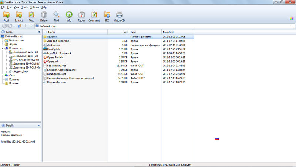
Task: Collapse the Details panel arrow
Action: point(39,125)
